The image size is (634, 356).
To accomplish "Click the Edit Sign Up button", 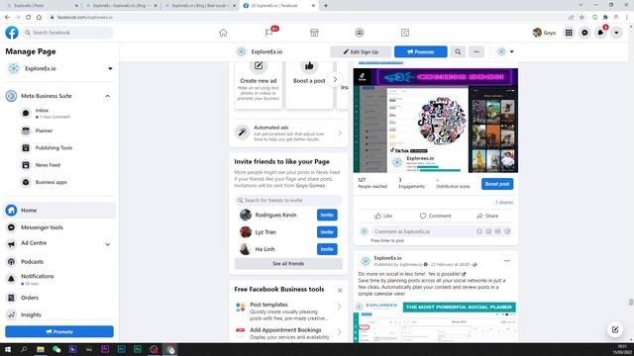I will [x=361, y=51].
